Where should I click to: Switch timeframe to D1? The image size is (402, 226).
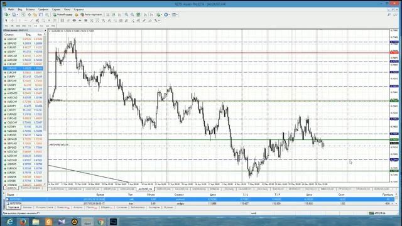(x=41, y=26)
